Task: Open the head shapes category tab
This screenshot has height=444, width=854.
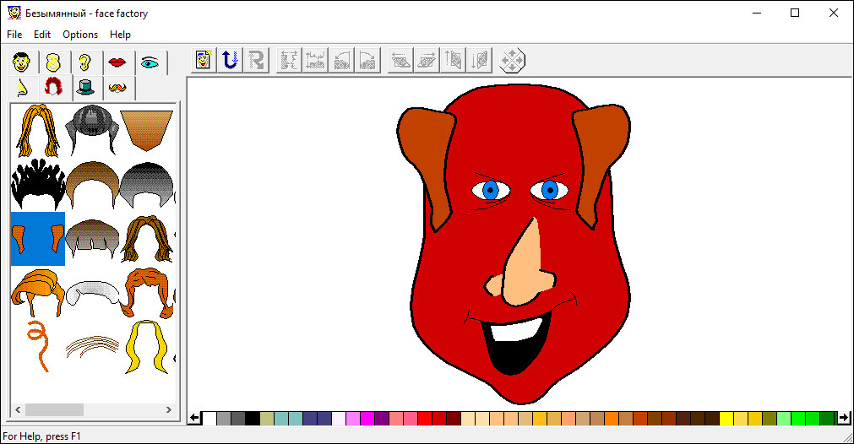Action: (x=53, y=62)
